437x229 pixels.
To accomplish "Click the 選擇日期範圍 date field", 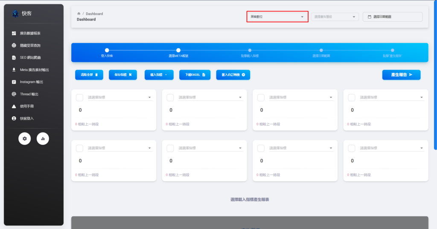I will tap(392, 17).
